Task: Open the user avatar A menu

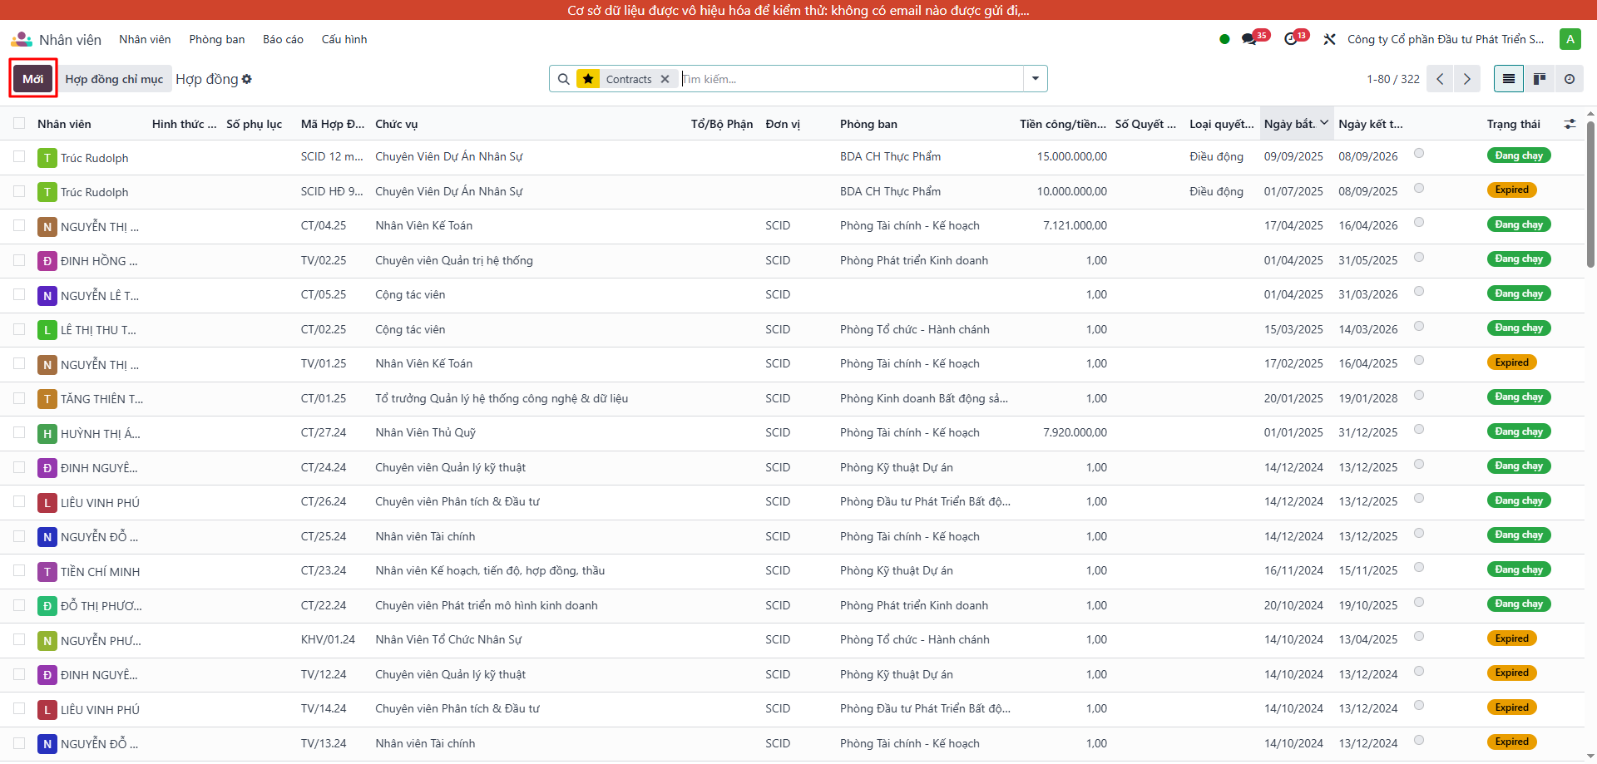Action: 1570,39
